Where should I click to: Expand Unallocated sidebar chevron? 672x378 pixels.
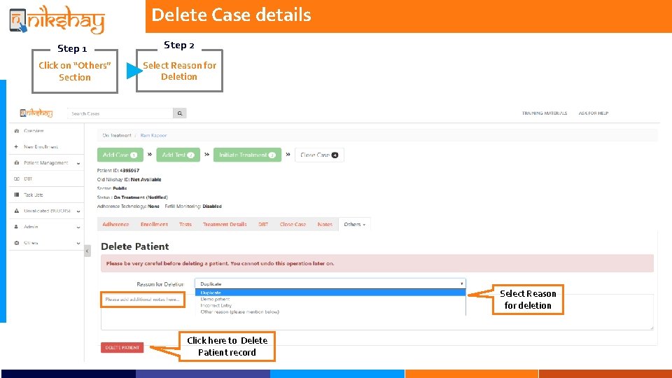pyautogui.click(x=78, y=211)
